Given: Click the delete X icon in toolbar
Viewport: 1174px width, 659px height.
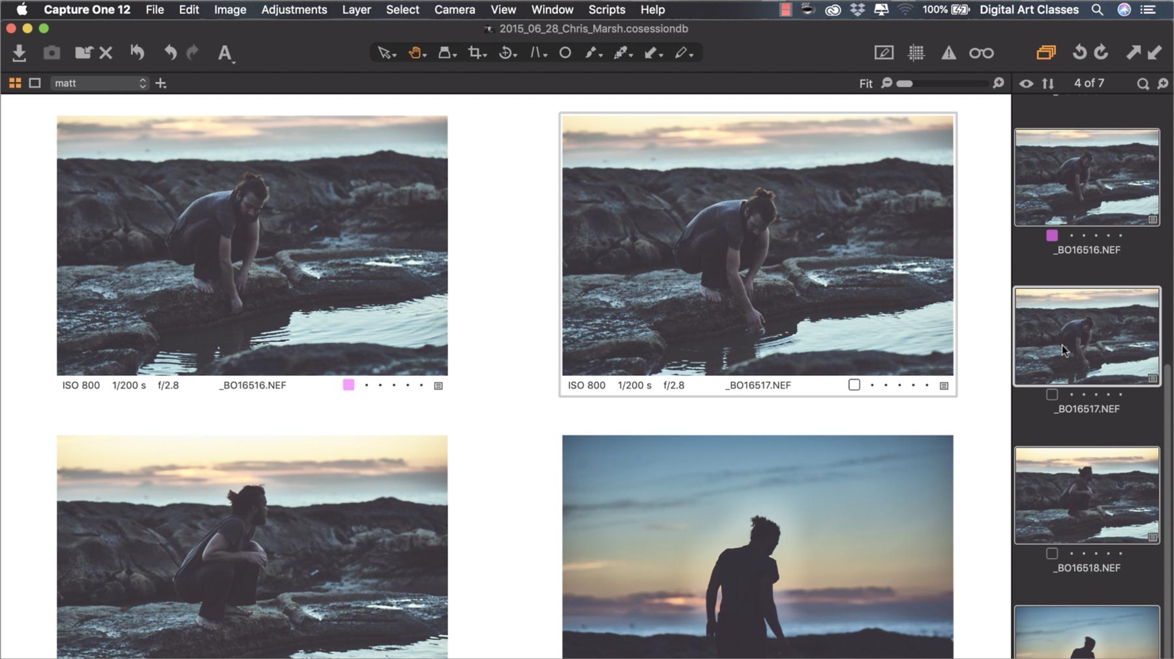Looking at the screenshot, I should (x=106, y=54).
